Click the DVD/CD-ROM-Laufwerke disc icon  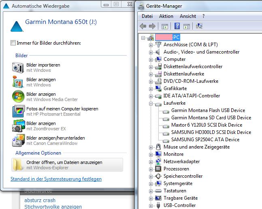coord(158,81)
